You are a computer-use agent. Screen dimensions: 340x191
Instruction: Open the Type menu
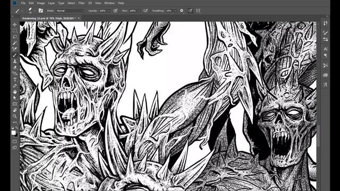pos(61,3)
